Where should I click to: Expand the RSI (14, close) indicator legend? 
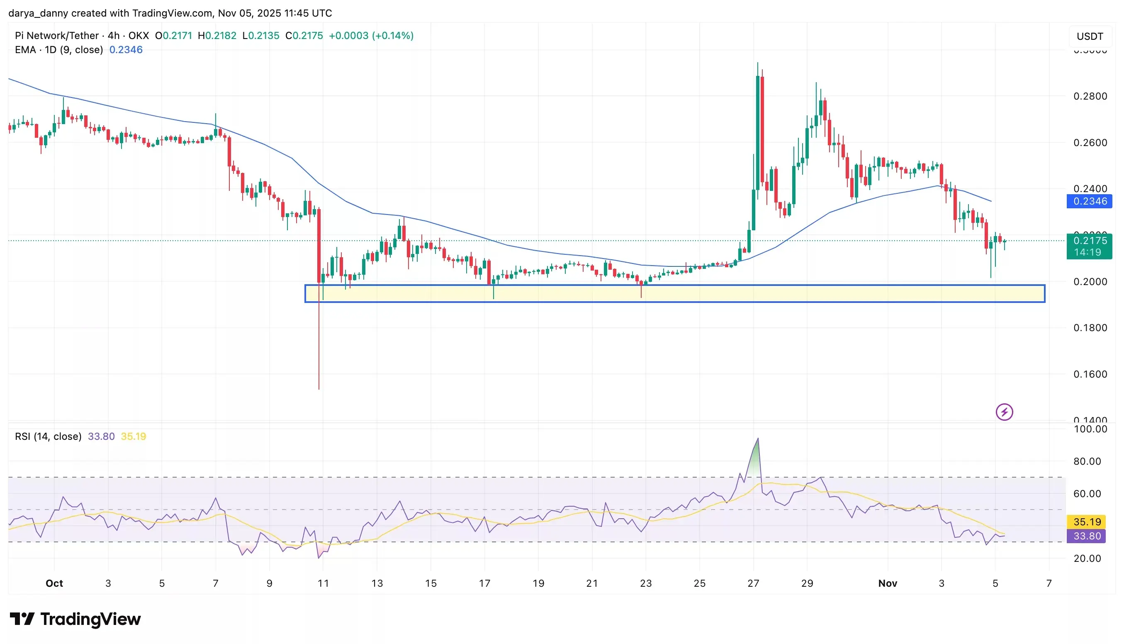(48, 437)
